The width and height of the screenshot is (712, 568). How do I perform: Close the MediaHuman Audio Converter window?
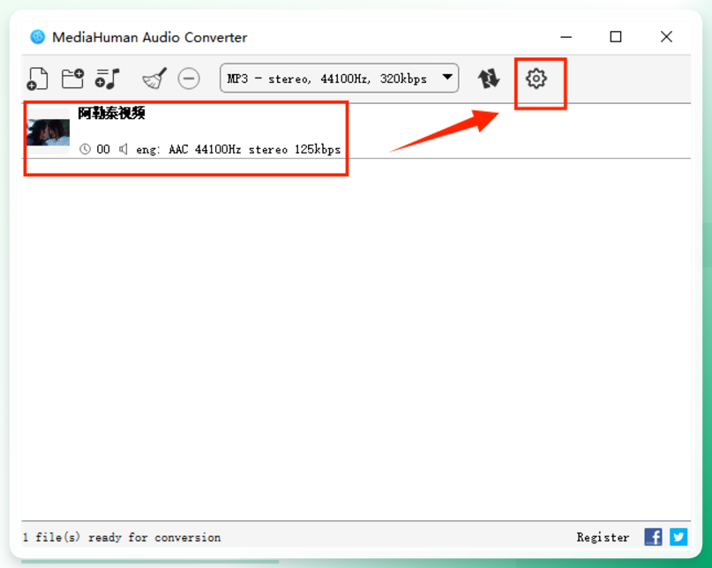click(x=666, y=36)
